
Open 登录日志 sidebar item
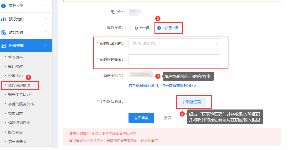(x=15, y=113)
